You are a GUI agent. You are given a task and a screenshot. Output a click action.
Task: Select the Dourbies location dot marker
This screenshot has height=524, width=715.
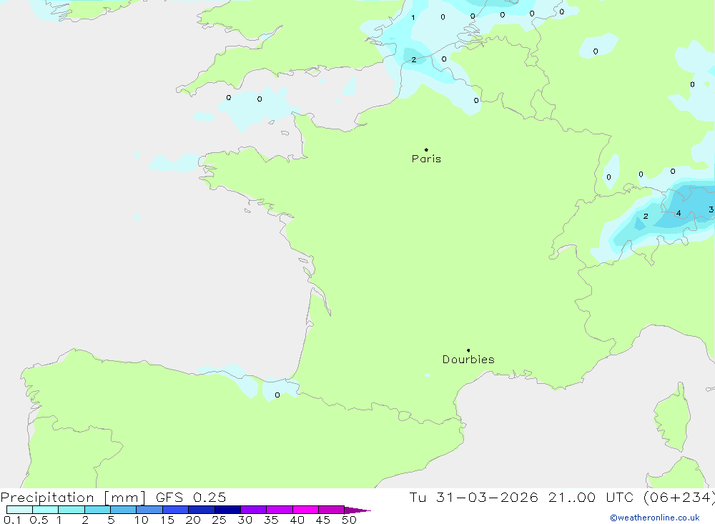coord(468,350)
